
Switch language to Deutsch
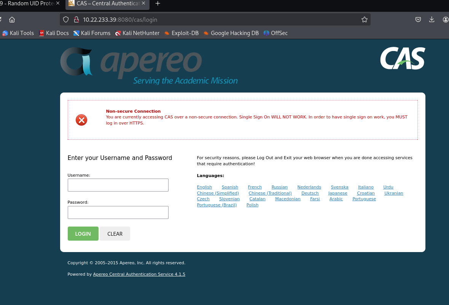[x=310, y=193]
